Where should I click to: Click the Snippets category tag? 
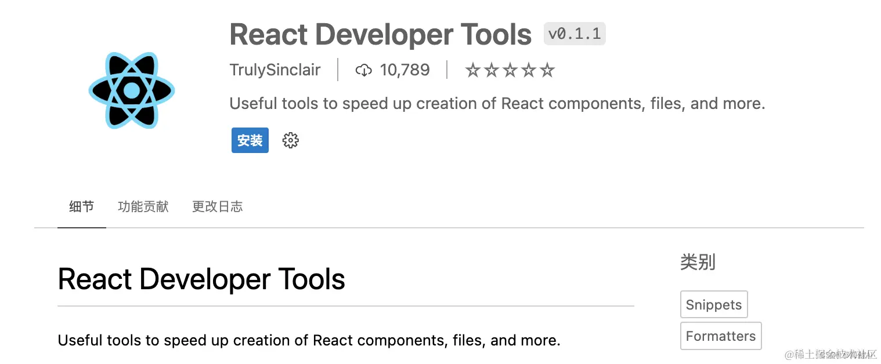(x=714, y=304)
